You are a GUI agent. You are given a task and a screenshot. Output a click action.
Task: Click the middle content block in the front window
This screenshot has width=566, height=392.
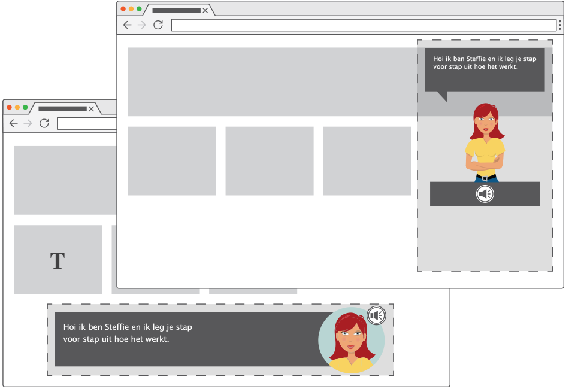pyautogui.click(x=270, y=161)
